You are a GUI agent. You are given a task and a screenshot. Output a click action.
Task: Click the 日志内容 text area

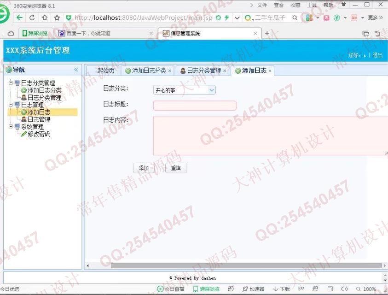coord(271,136)
